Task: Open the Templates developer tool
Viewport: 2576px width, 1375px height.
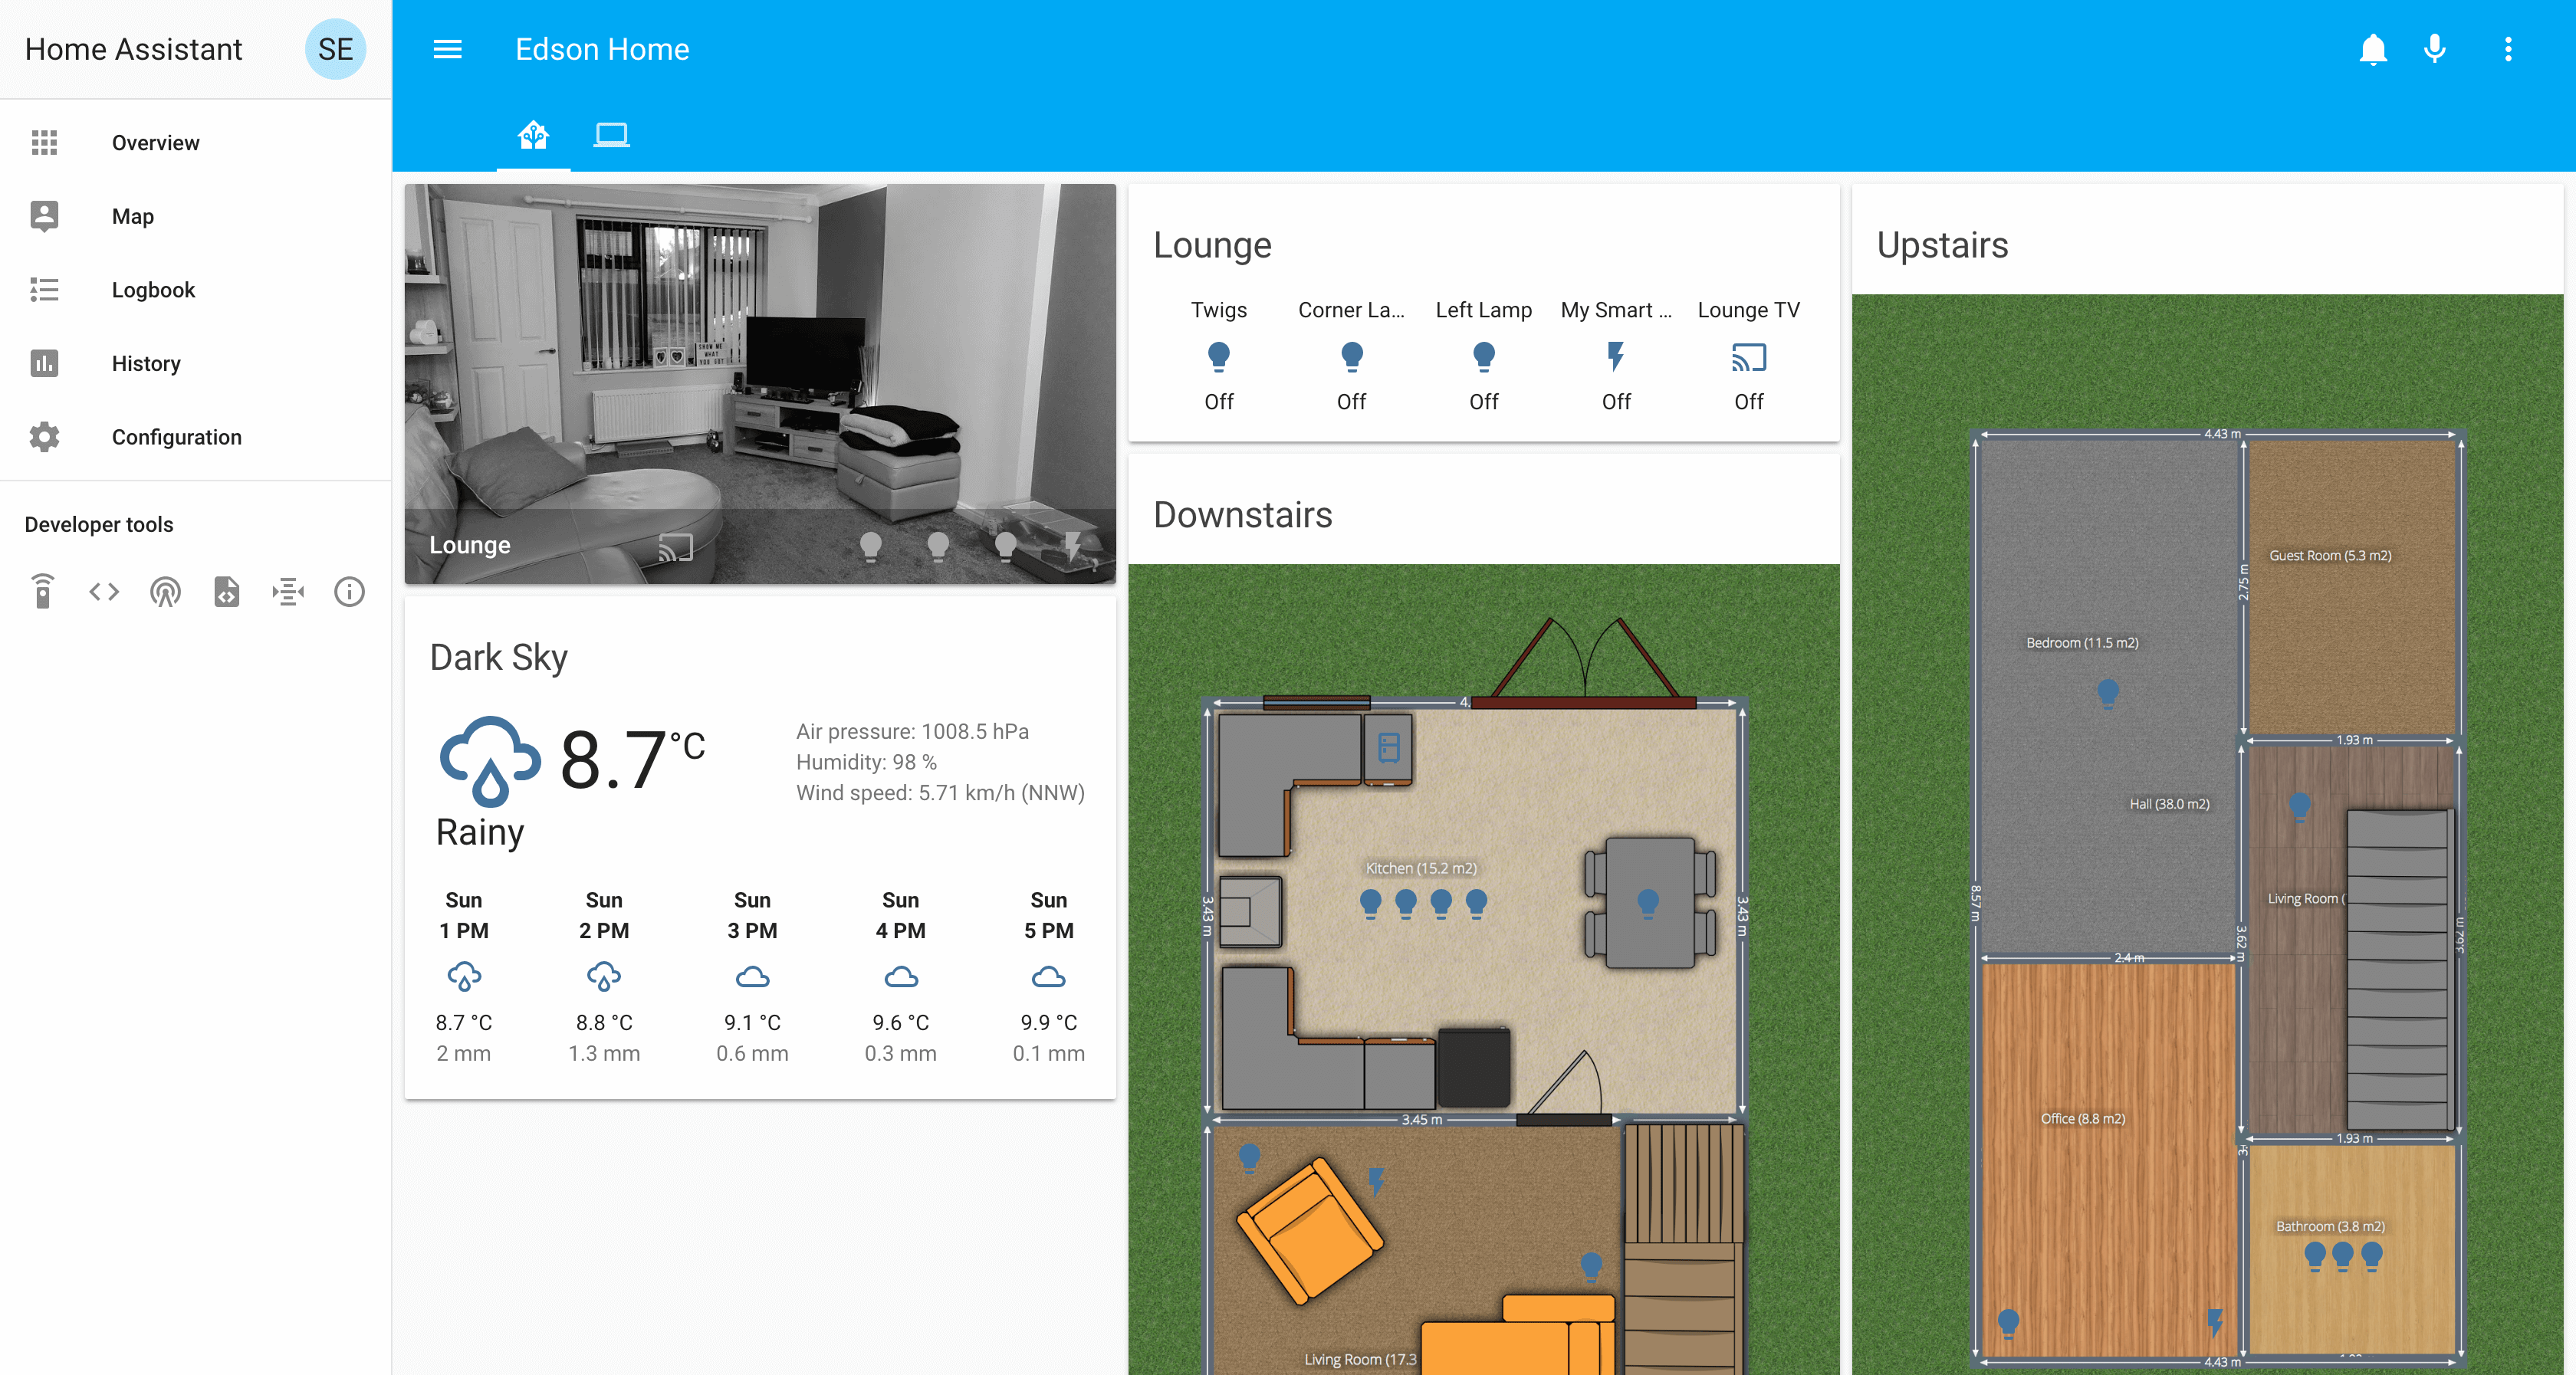Action: click(x=227, y=591)
